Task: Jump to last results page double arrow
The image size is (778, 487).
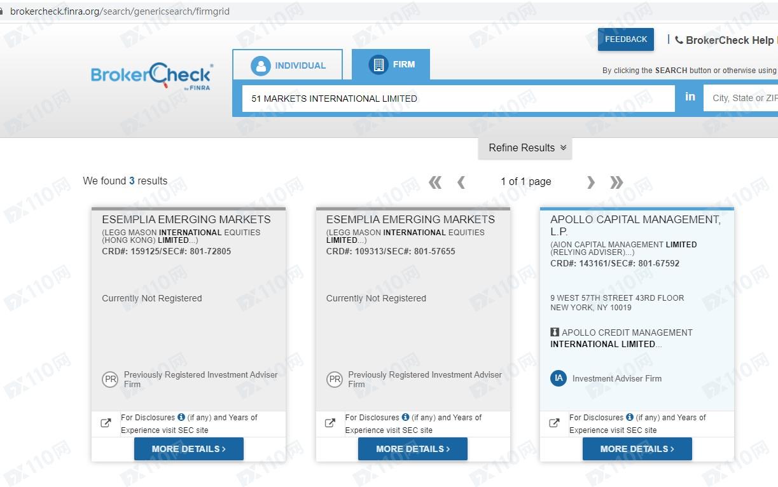Action: coord(616,182)
